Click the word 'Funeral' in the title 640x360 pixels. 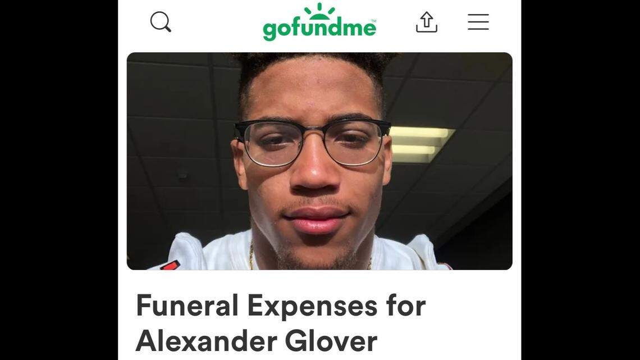point(187,306)
